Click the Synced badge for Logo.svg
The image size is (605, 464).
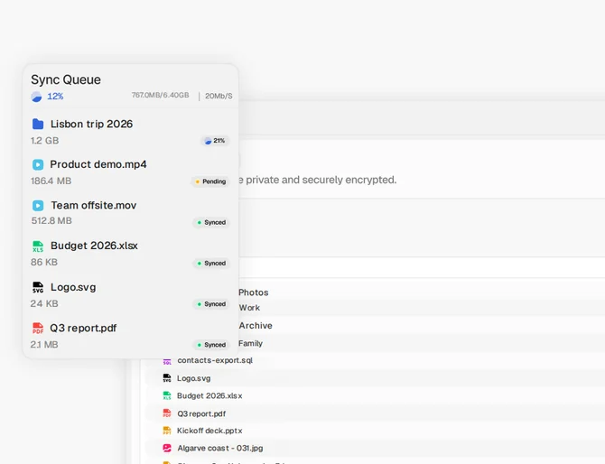pyautogui.click(x=211, y=304)
